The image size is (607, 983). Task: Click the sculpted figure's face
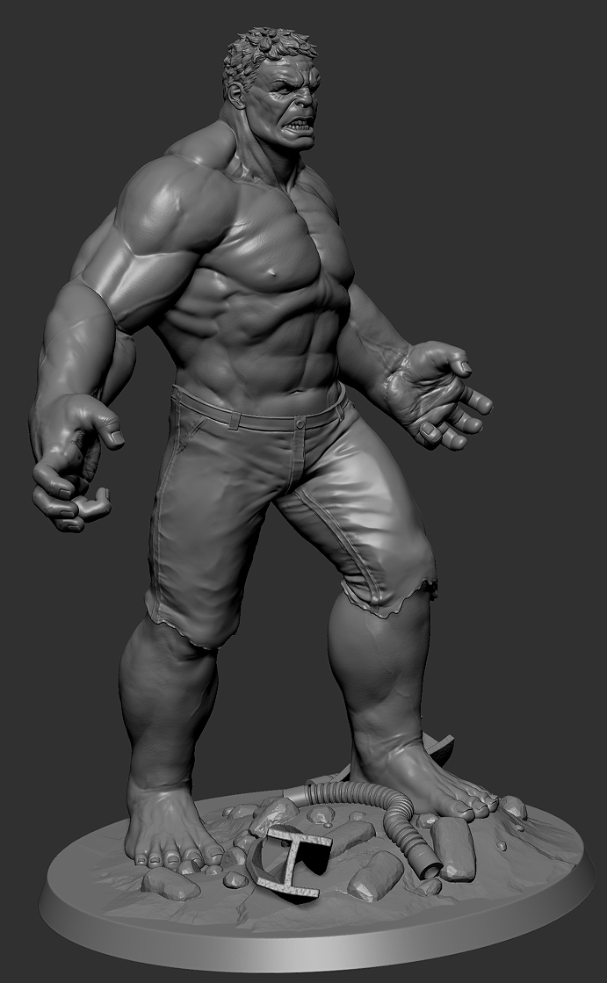click(290, 102)
